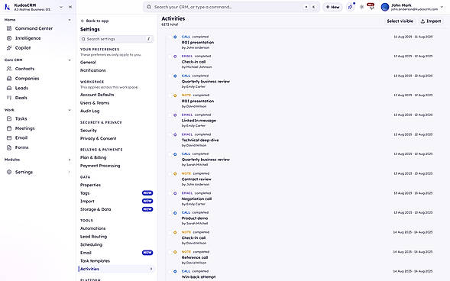Open Intelligence from sidebar
Screen dimensions: 450x281
click(x=28, y=38)
